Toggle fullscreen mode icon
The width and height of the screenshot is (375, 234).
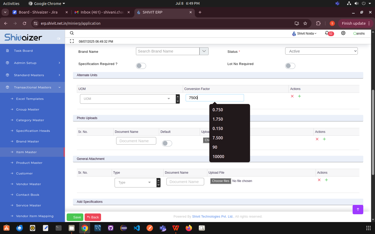[72, 41]
